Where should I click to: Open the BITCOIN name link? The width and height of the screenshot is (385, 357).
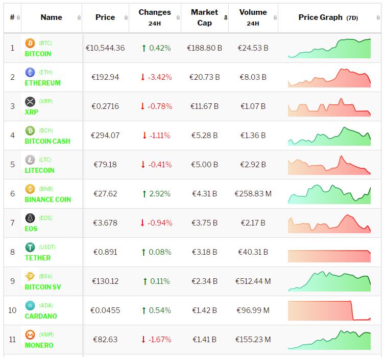coord(38,54)
